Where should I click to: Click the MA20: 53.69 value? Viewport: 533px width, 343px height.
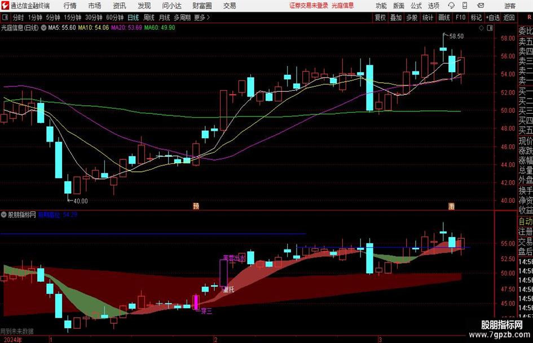coord(126,28)
